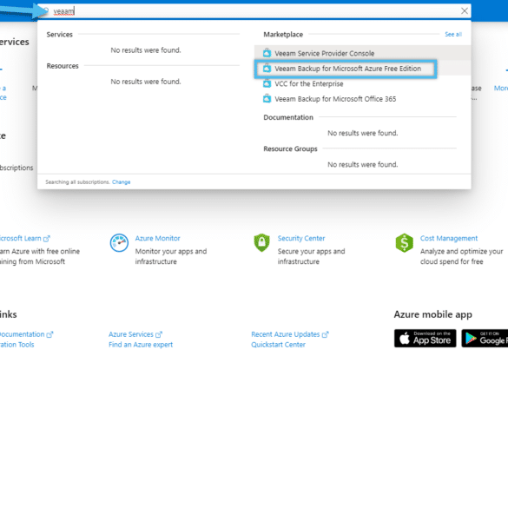Image resolution: width=508 pixels, height=508 pixels.
Task: Click the Marketplace section heading
Action: [x=283, y=35]
